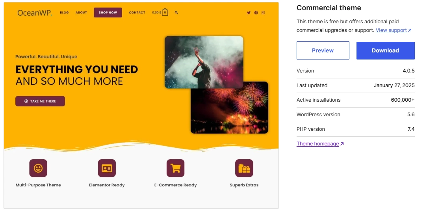This screenshot has height=212, width=440.
Task: Click the Multi-Purpose Theme smiley icon
Action: pyautogui.click(x=38, y=168)
